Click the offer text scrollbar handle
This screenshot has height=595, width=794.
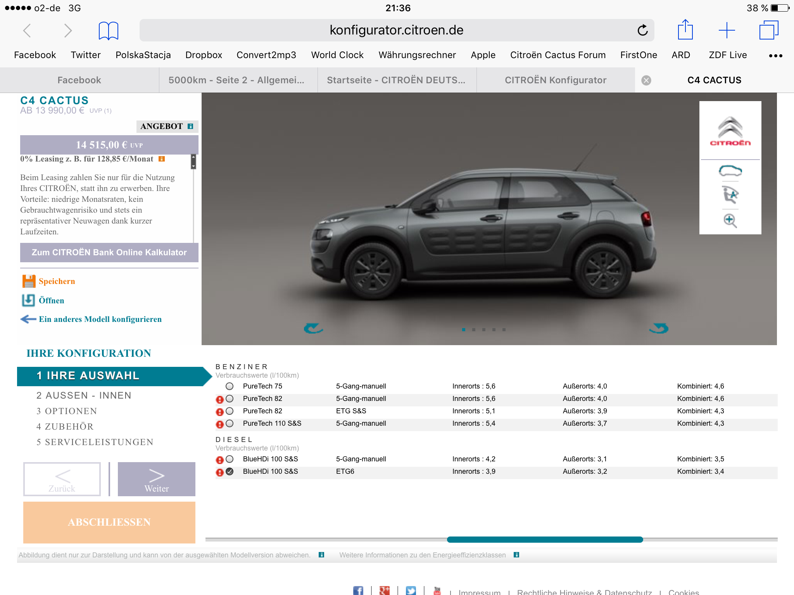[x=193, y=162]
